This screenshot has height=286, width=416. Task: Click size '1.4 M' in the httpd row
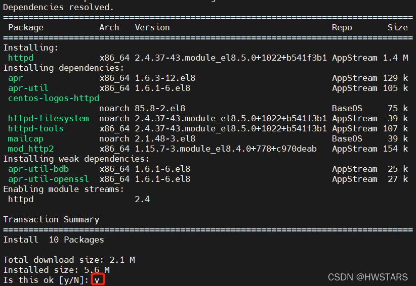tap(395, 58)
